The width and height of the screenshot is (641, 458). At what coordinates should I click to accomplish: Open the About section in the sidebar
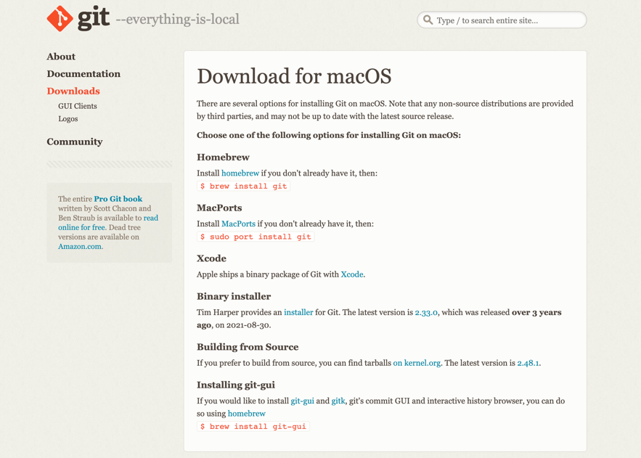tap(61, 57)
